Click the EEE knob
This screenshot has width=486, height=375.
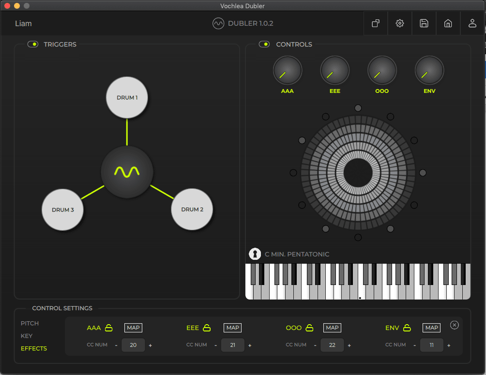(335, 70)
